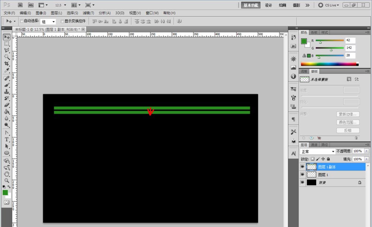Select the Spot Healing Brush tool
Image resolution: width=372 pixels, height=227 pixels.
[x=7, y=78]
